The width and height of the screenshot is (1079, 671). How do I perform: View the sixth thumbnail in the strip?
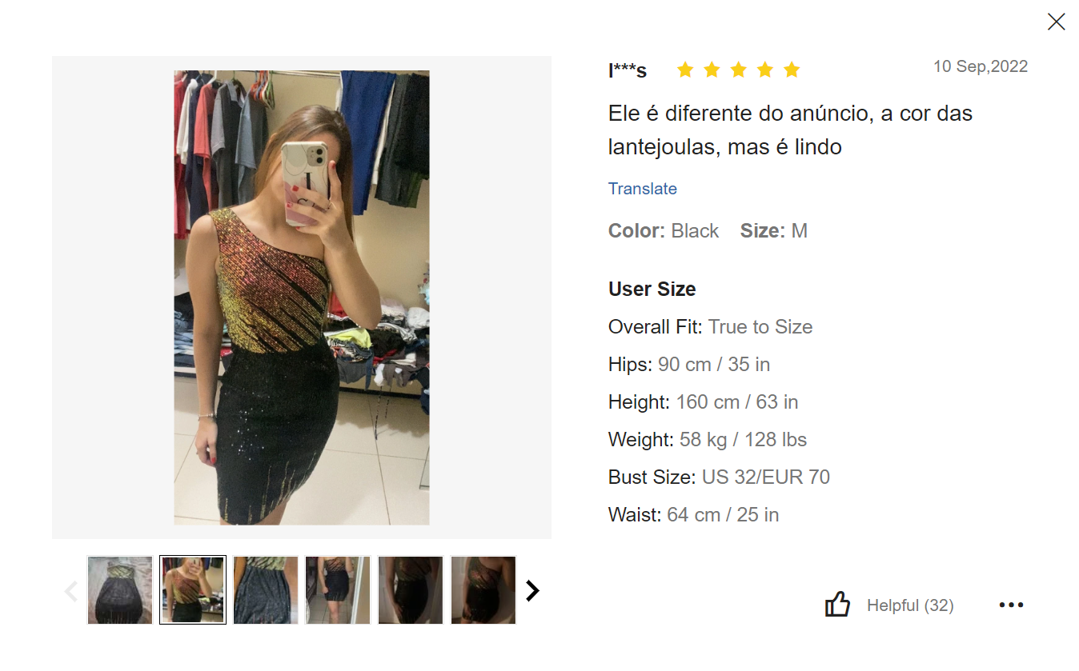(x=483, y=590)
